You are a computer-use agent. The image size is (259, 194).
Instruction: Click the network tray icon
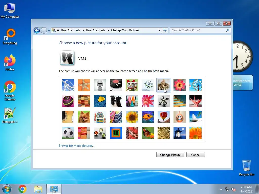(227, 189)
